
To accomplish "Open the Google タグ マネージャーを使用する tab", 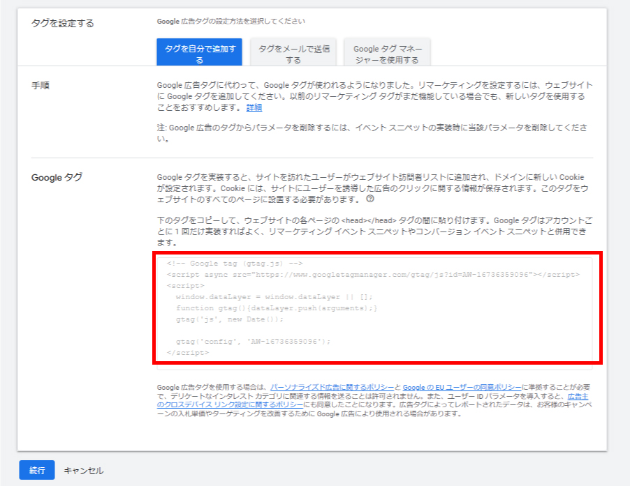I will click(386, 54).
